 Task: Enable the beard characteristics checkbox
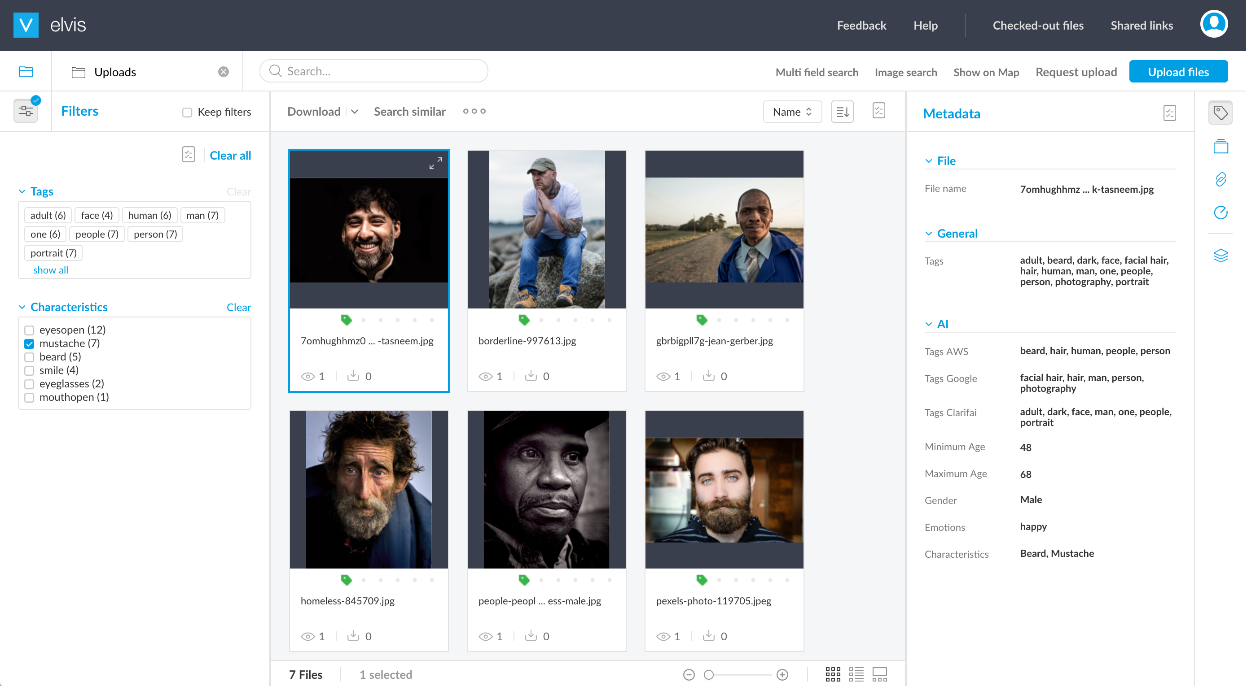tap(30, 356)
